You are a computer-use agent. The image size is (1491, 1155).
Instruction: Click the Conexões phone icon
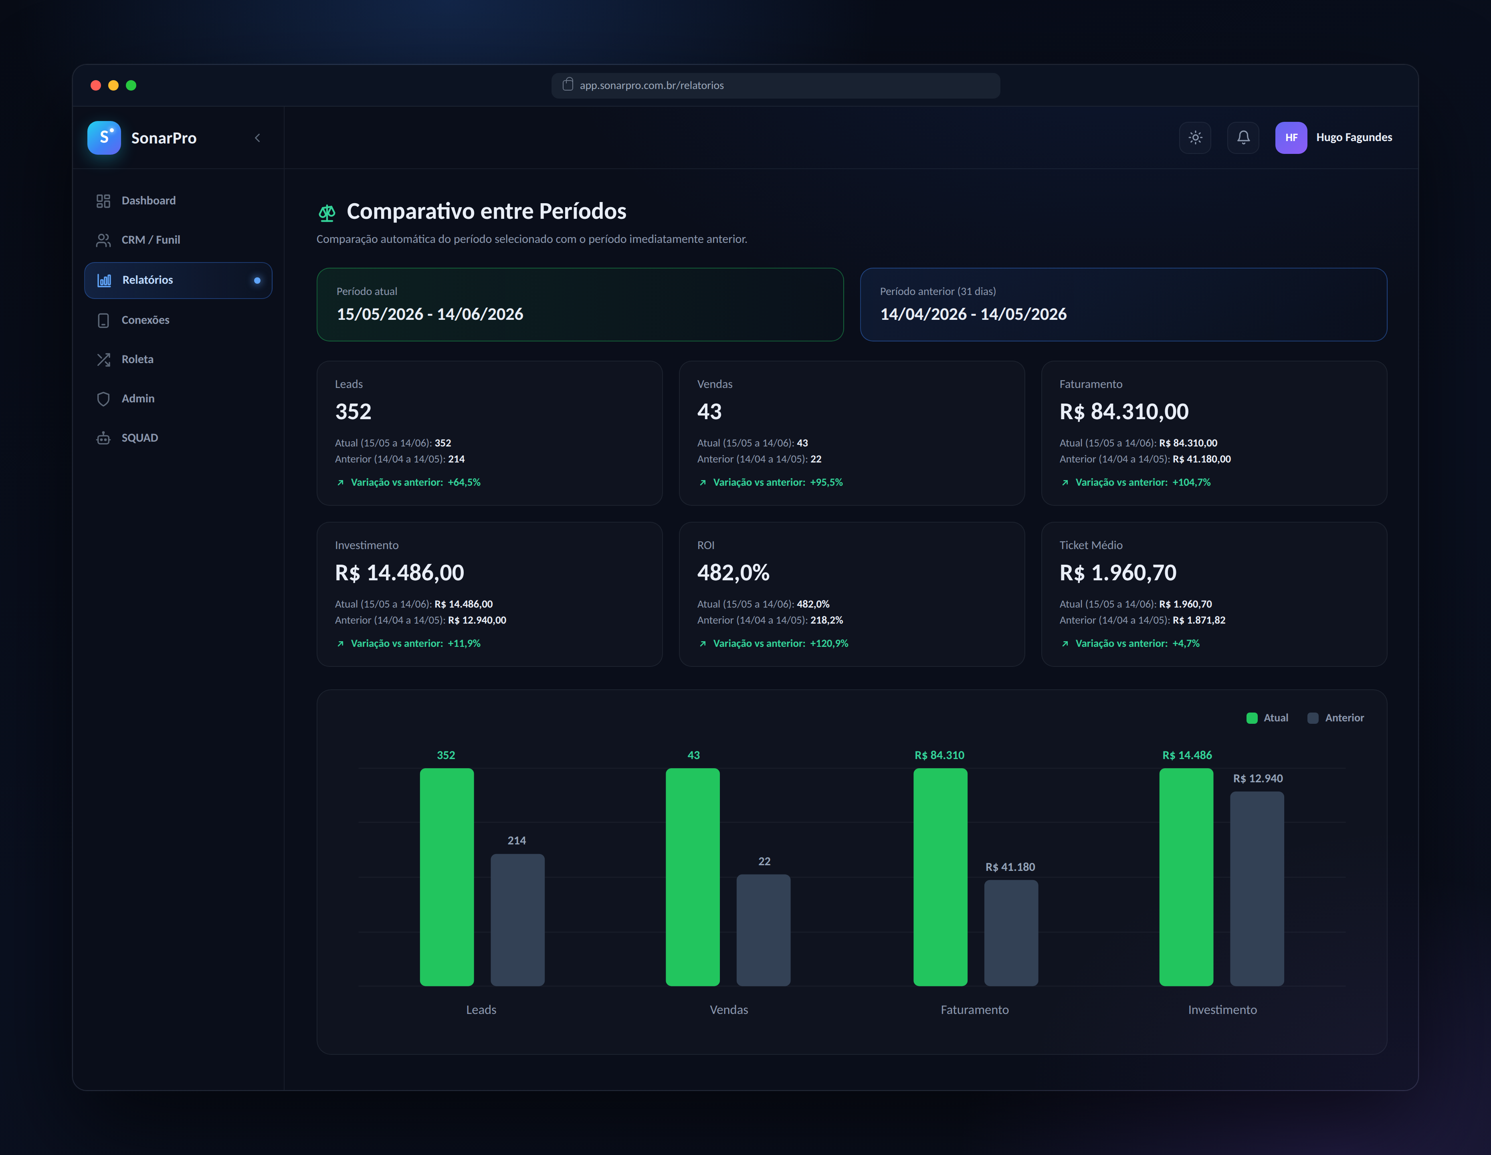pos(103,320)
